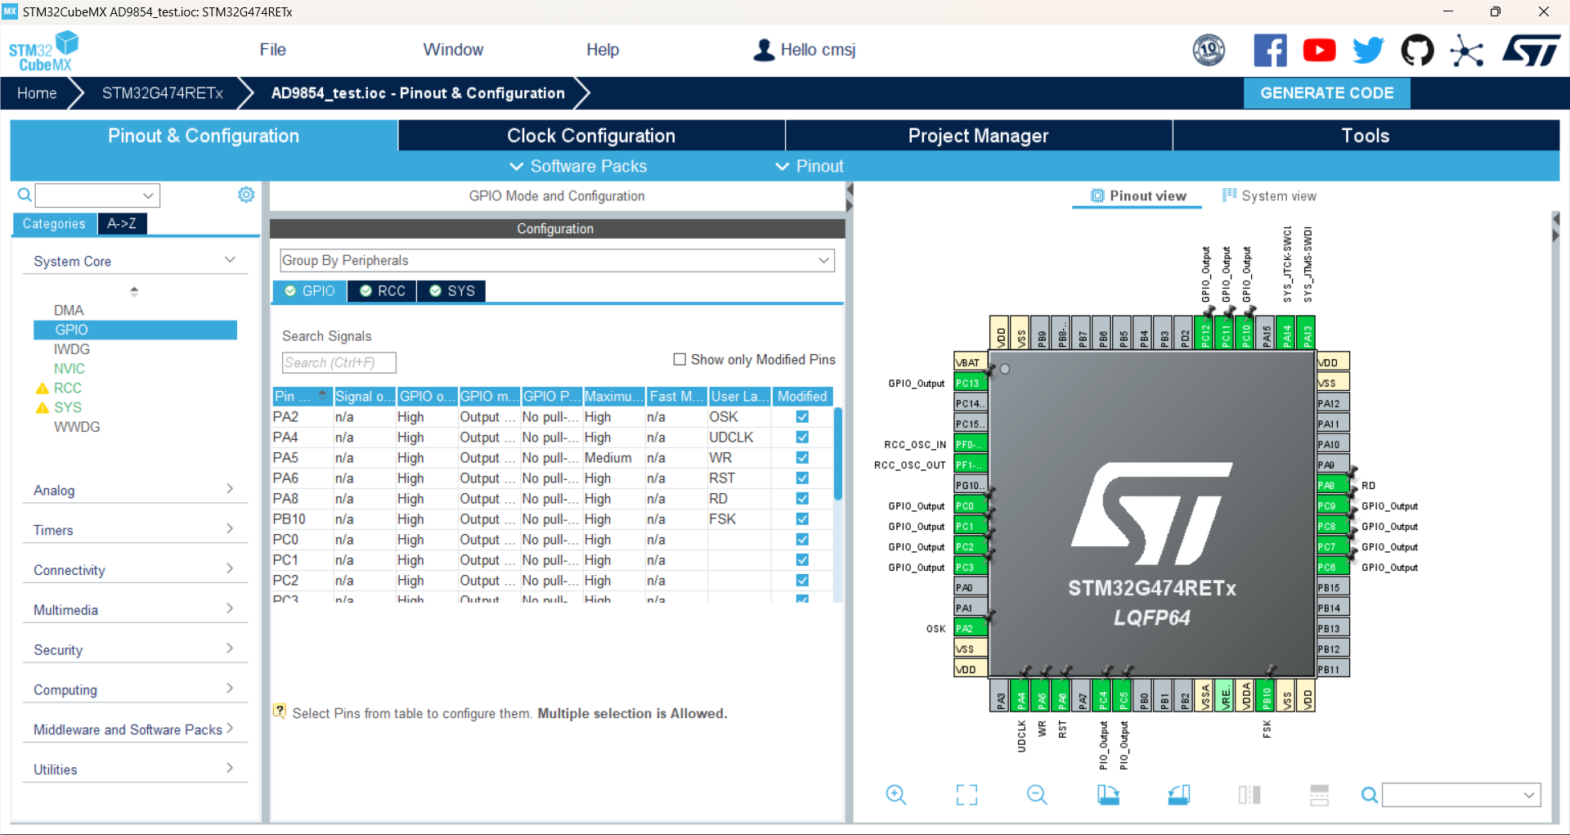This screenshot has height=835, width=1570.
Task: Open the Pinout dropdown menu
Action: click(810, 166)
